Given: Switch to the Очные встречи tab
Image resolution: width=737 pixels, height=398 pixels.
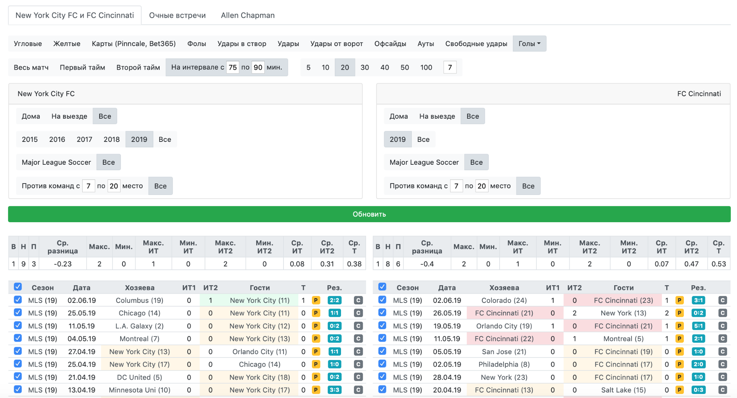Looking at the screenshot, I should [177, 15].
